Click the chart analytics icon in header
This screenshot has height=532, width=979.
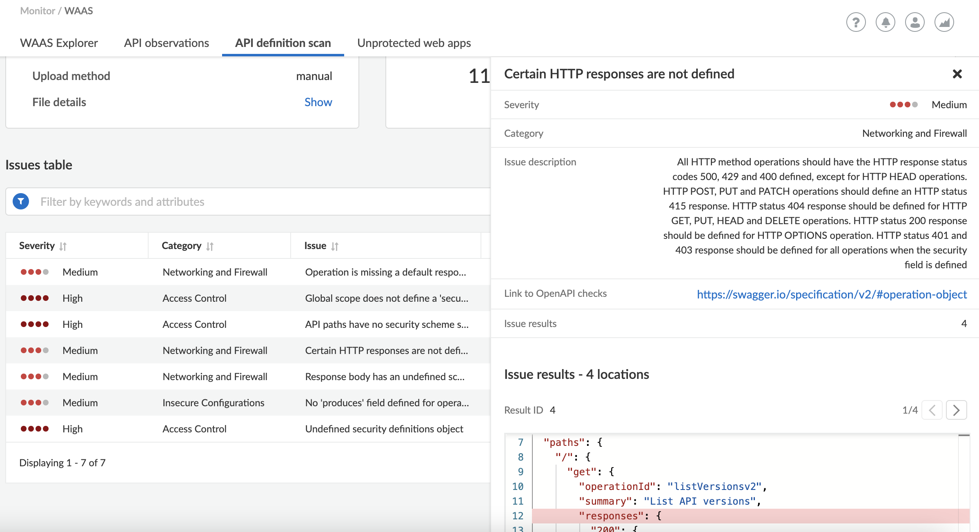click(x=944, y=22)
